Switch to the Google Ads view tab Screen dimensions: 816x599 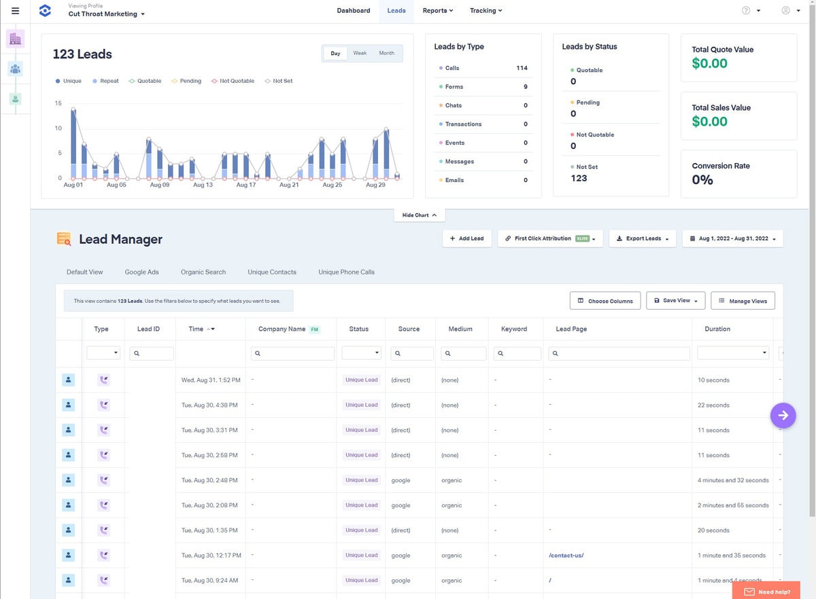(141, 272)
